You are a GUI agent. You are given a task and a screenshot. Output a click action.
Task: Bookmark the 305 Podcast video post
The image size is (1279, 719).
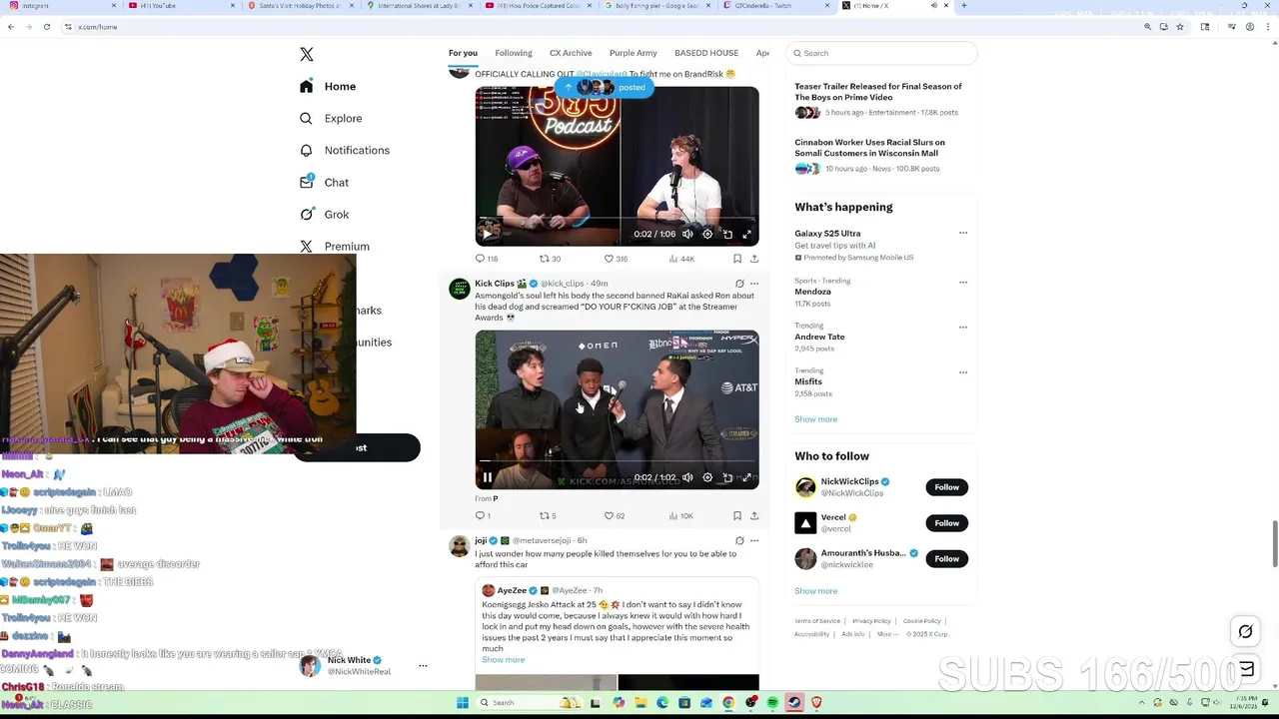[x=737, y=259]
